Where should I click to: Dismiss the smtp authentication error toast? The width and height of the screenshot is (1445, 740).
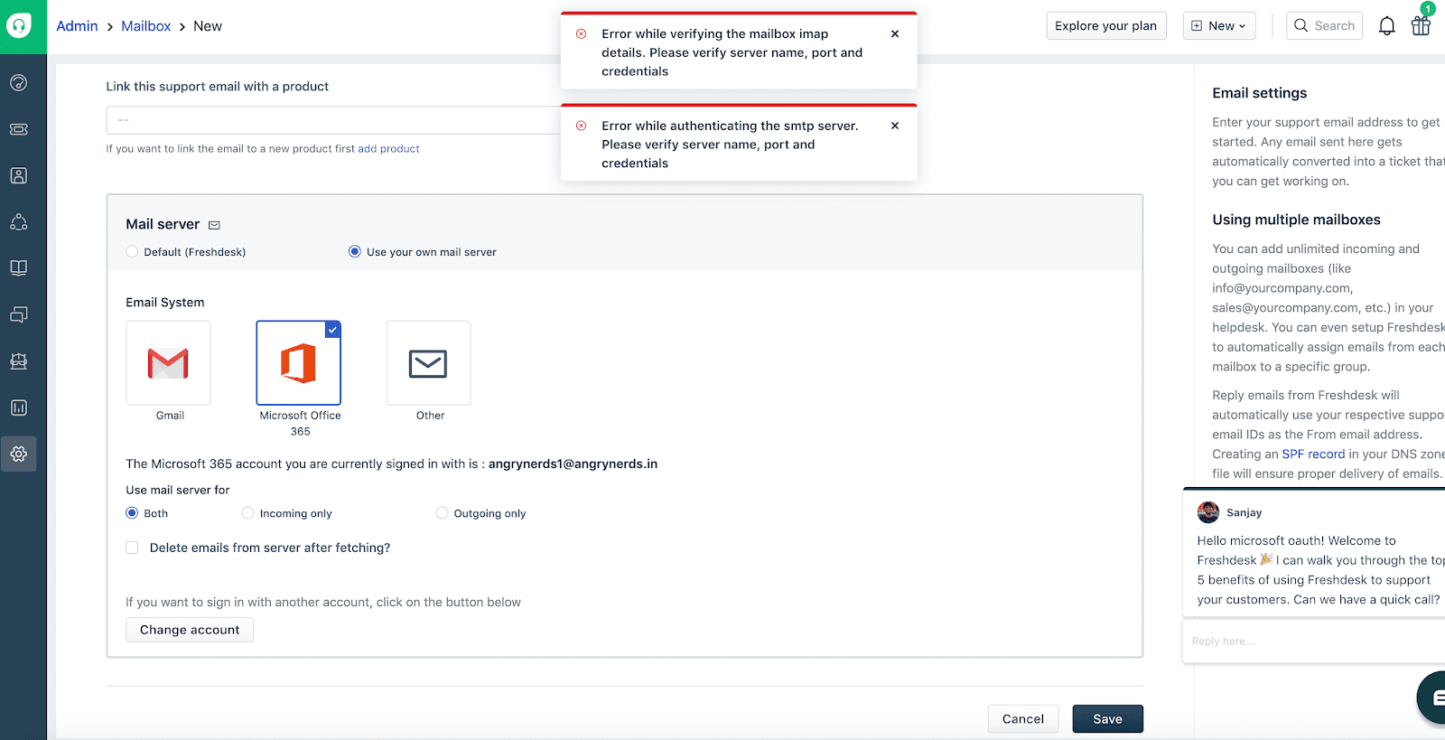[x=895, y=126]
